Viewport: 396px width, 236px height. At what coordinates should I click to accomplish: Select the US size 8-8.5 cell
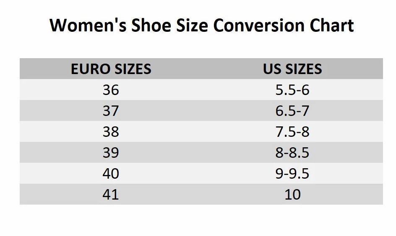pyautogui.click(x=292, y=153)
